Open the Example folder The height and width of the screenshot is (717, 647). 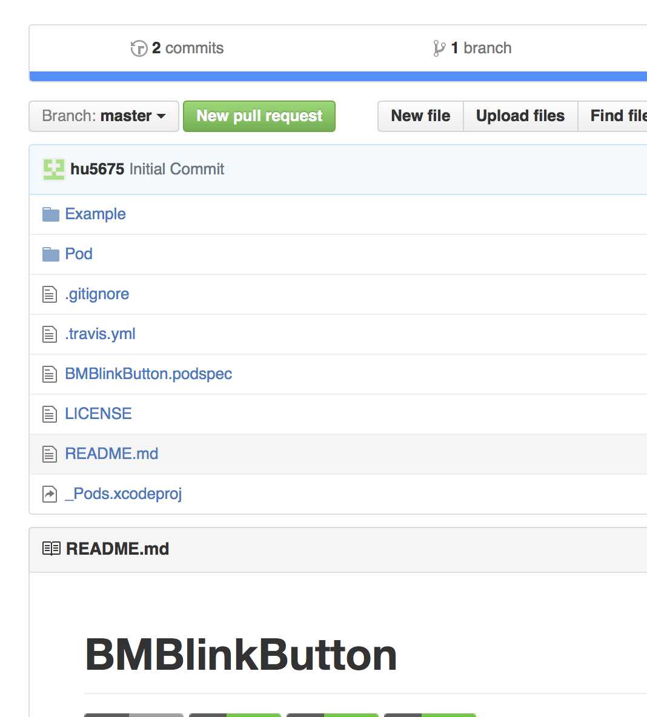pyautogui.click(x=95, y=214)
